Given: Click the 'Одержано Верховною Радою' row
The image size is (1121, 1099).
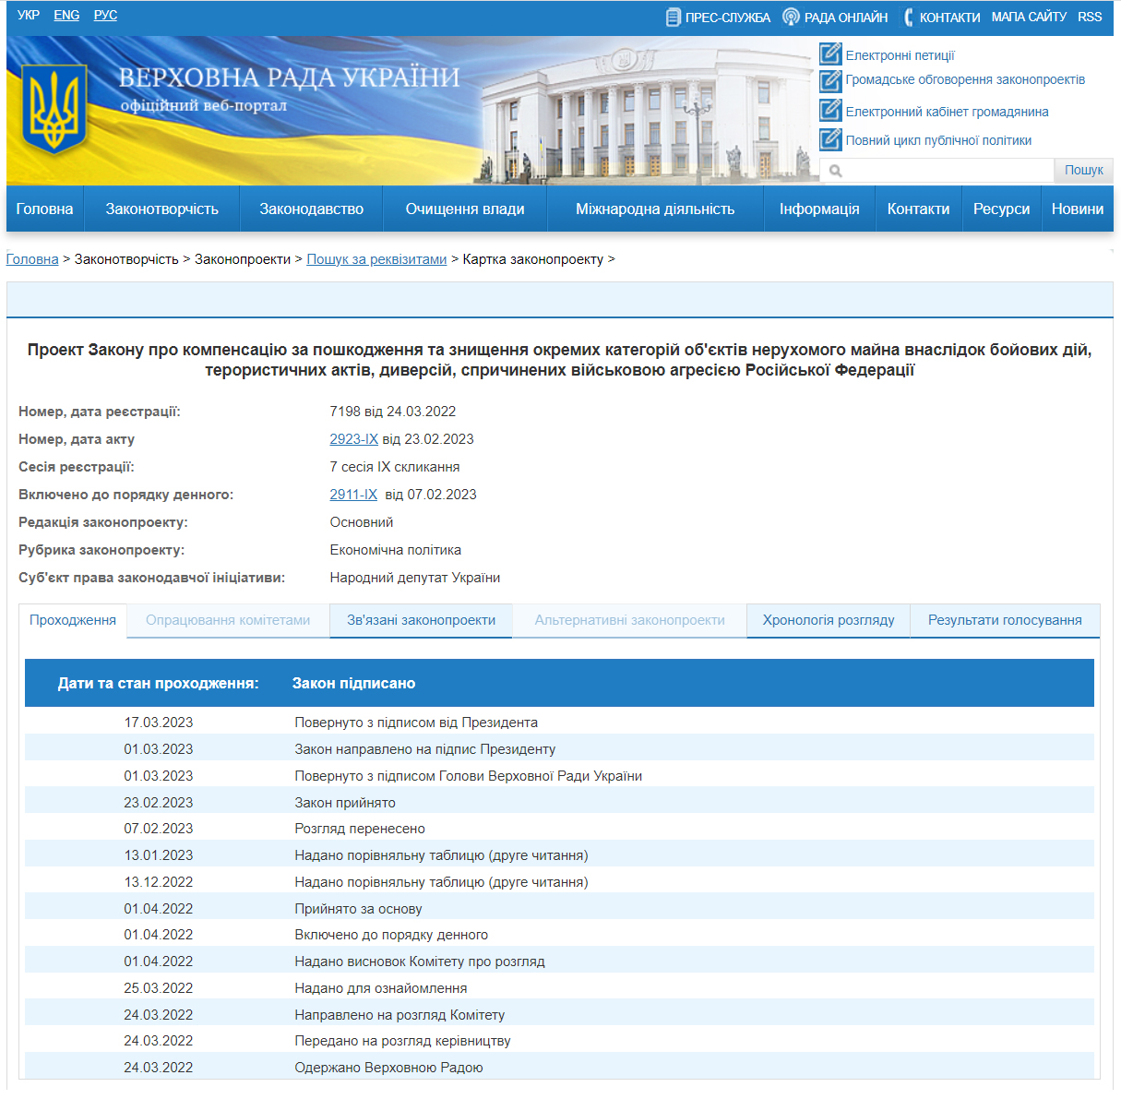Looking at the screenshot, I should 559,1068.
